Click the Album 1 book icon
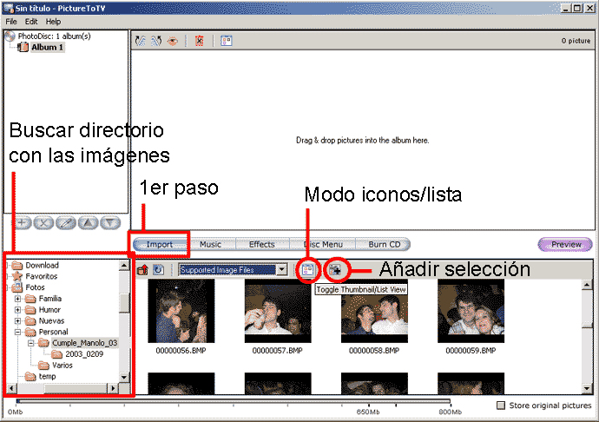This screenshot has width=599, height=422. point(23,48)
